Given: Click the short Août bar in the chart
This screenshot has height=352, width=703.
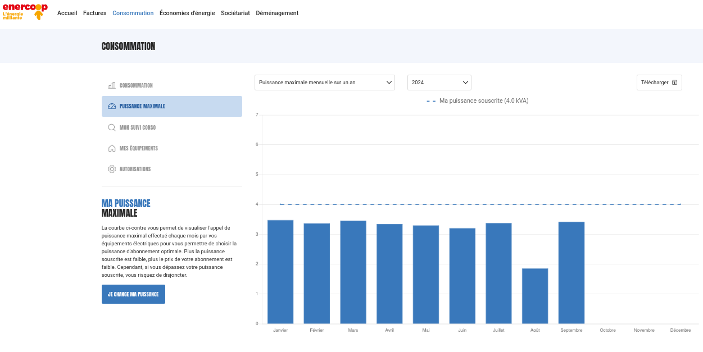Looking at the screenshot, I should (x=535, y=296).
